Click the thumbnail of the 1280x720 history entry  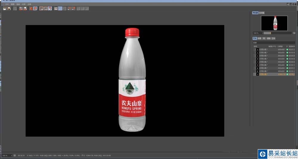tap(257, 74)
